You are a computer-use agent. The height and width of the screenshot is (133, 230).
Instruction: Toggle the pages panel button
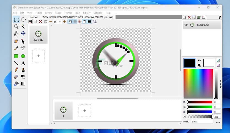click(85, 22)
